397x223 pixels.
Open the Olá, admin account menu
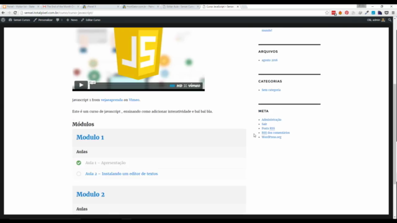pos(376,20)
